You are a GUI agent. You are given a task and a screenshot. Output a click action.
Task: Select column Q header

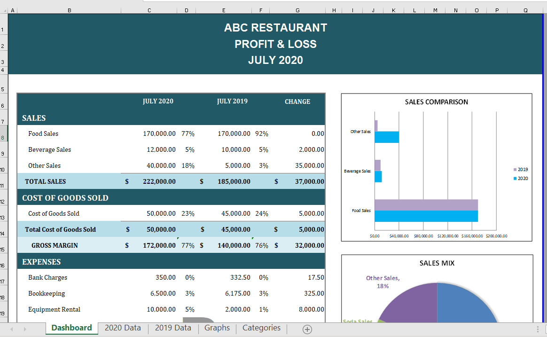pos(525,10)
